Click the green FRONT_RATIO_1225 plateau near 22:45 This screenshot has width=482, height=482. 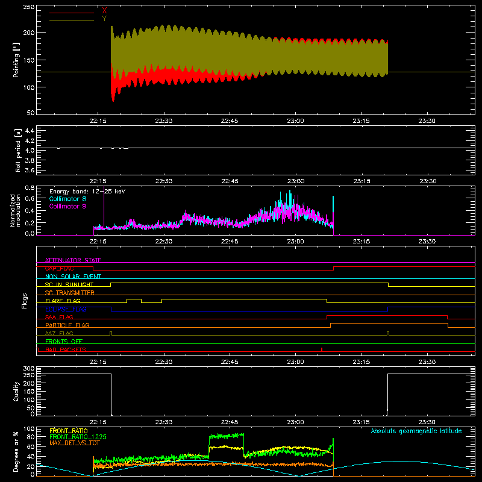227,436
